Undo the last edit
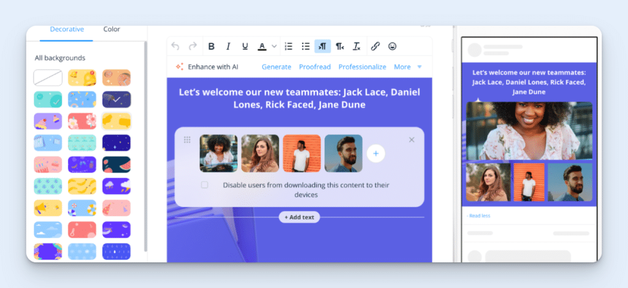Viewport: 628px width, 288px height. pyautogui.click(x=175, y=47)
